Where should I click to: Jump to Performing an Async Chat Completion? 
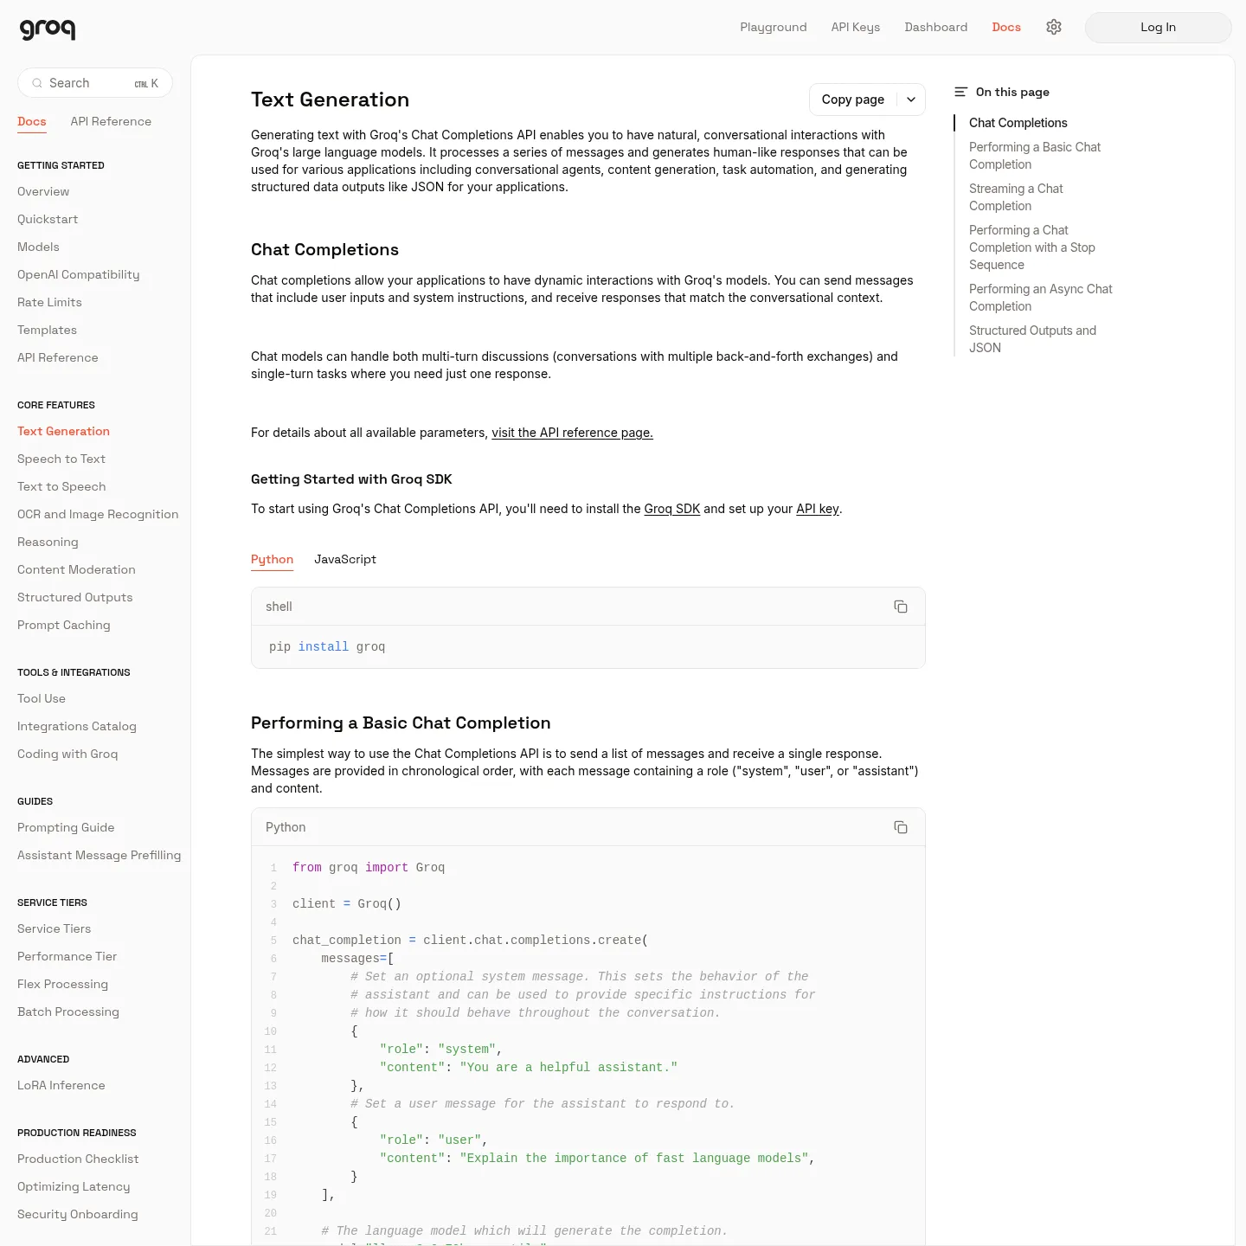(1041, 298)
